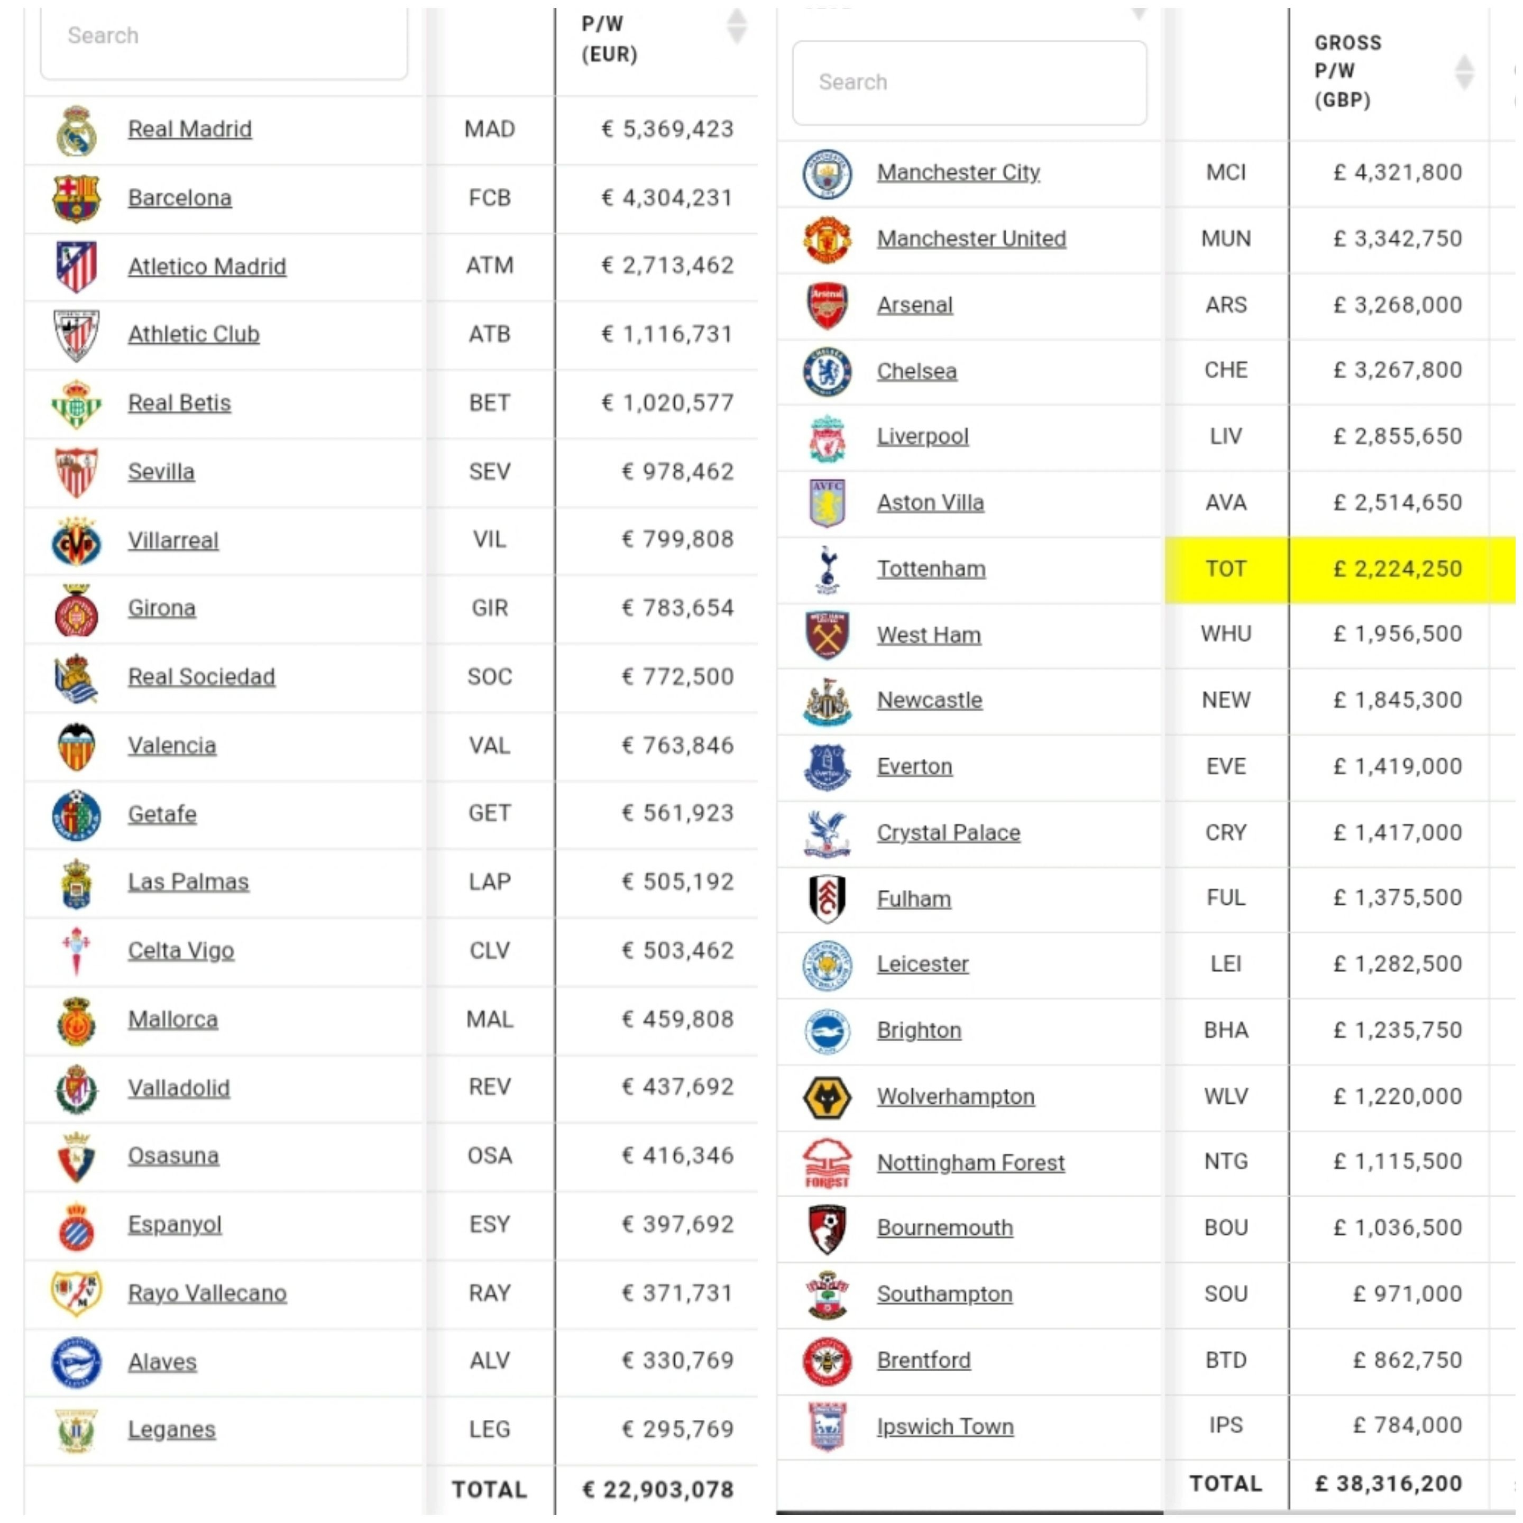The image size is (1523, 1523).
Task: Select the highlighted Tottenham payroll cell
Action: tap(1398, 570)
